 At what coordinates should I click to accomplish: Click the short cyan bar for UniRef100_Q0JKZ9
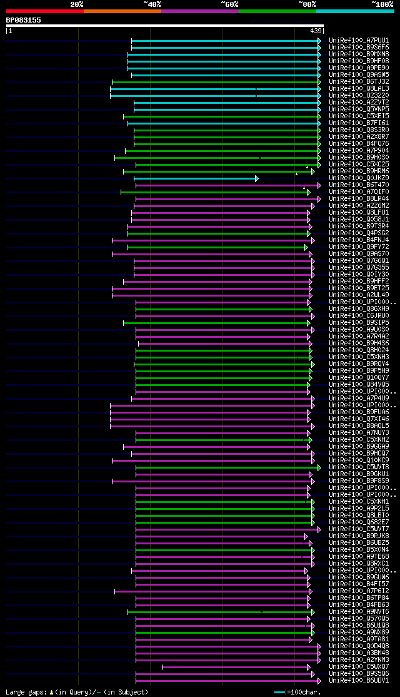click(196, 178)
